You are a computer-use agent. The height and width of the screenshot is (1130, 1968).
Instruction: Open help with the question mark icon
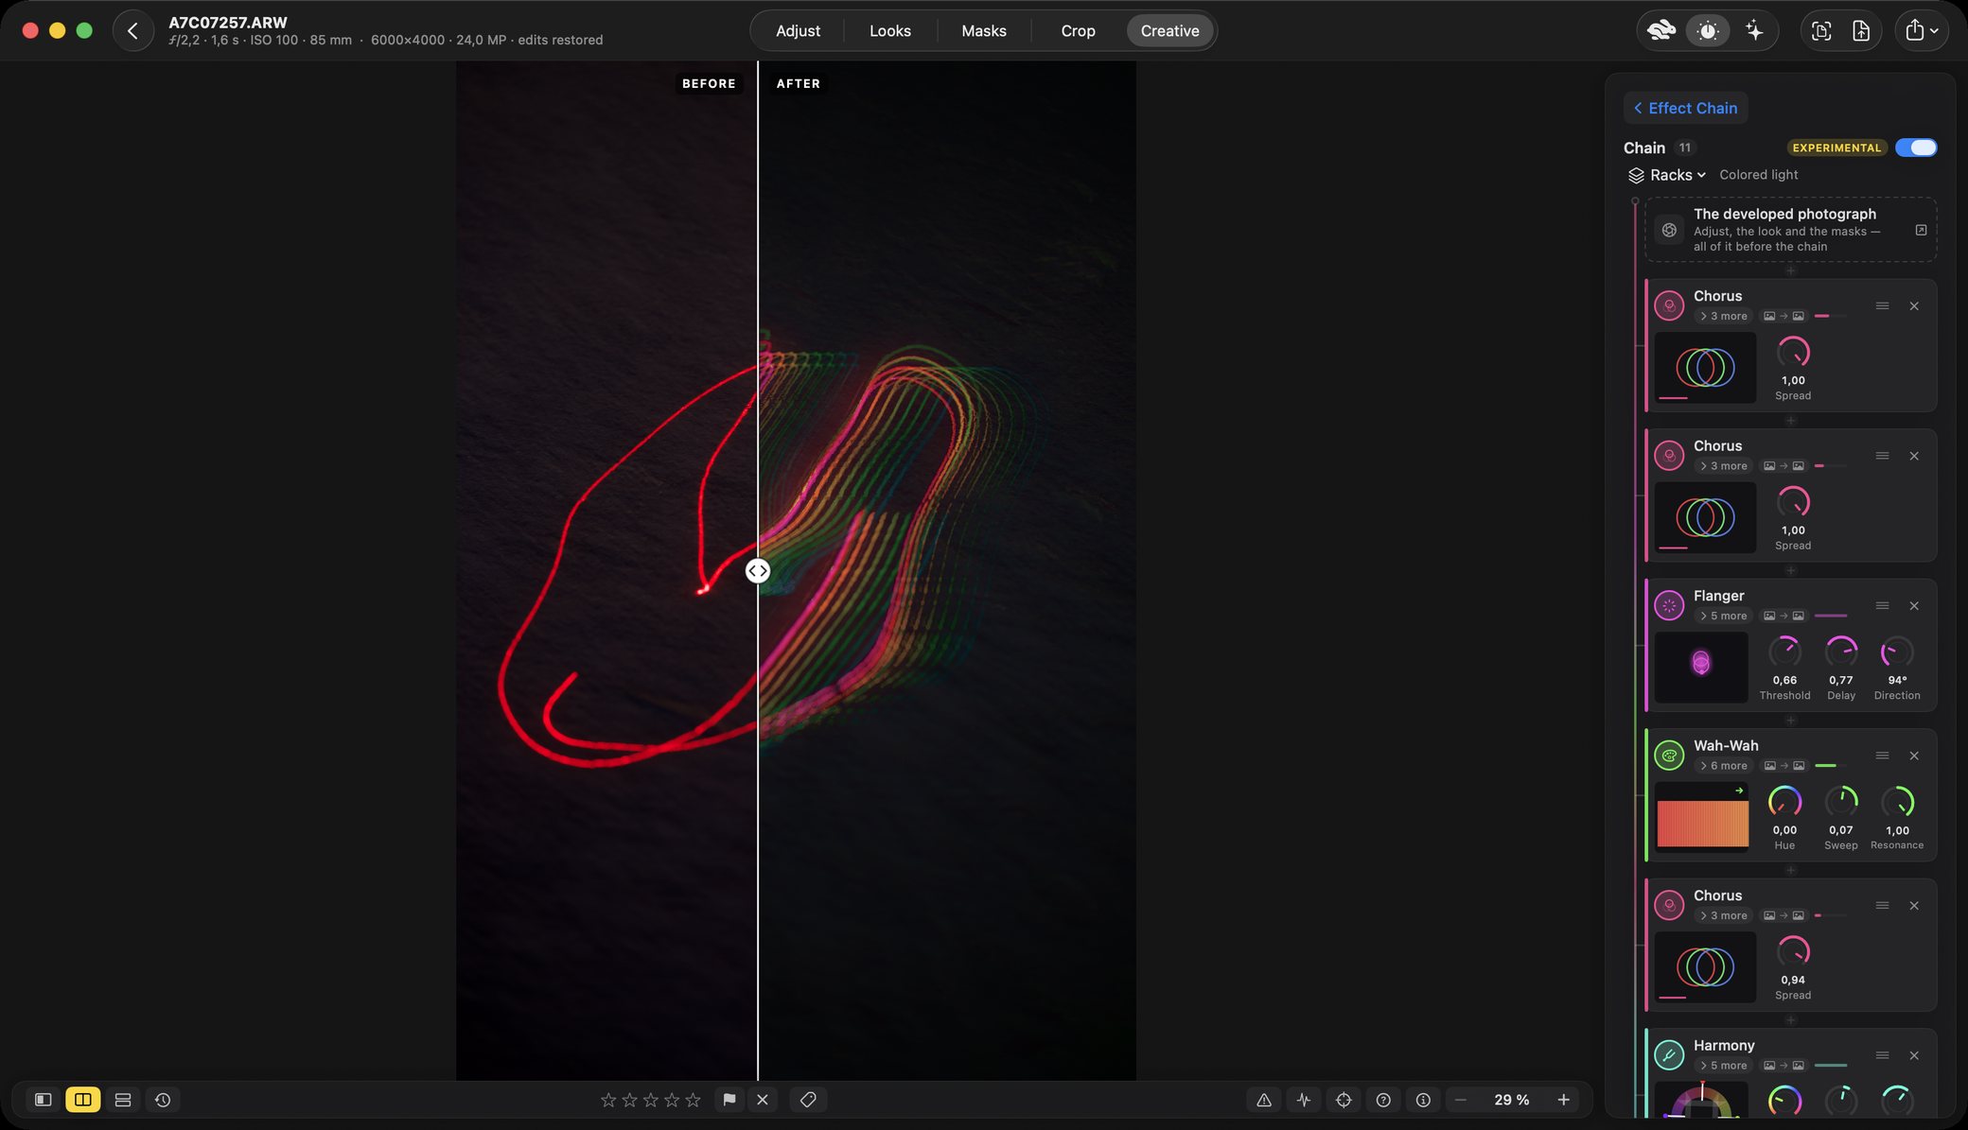click(x=1383, y=1100)
